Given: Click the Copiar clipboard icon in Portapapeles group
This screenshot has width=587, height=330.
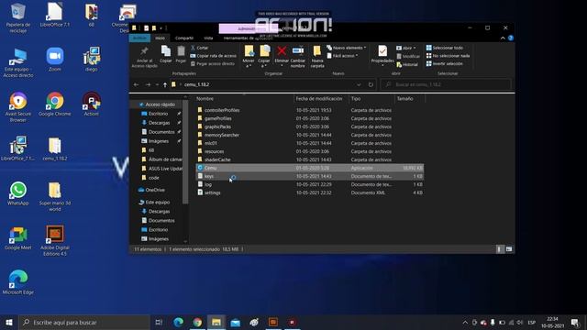Looking at the screenshot, I should point(165,51).
